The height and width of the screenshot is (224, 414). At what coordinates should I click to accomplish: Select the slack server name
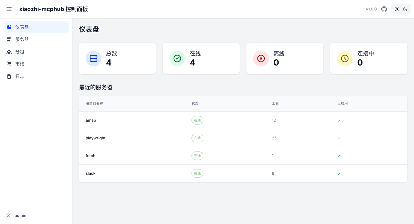[x=90, y=173]
